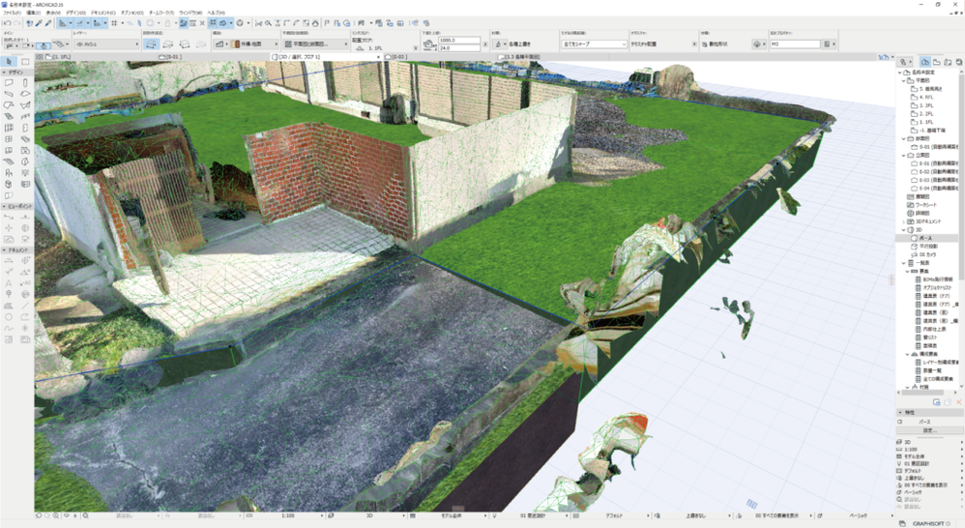Select the Marquee tool in toolbox
Screen dimensions: 965x528
tap(25, 62)
